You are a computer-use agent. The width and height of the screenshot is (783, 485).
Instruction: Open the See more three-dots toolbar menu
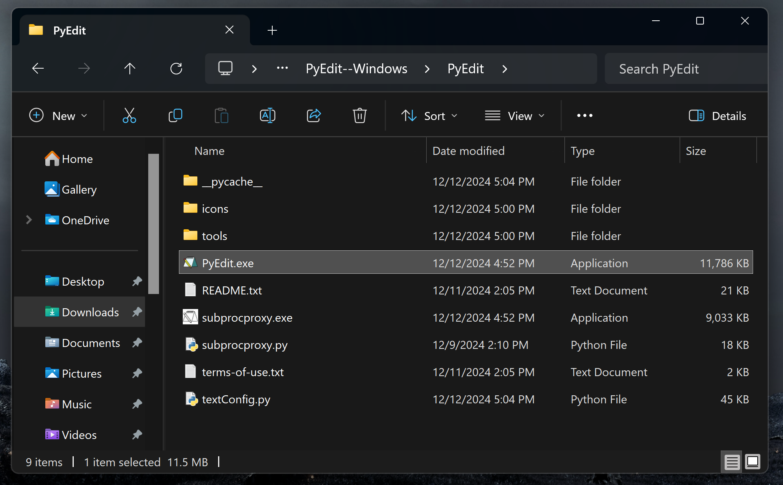tap(585, 115)
